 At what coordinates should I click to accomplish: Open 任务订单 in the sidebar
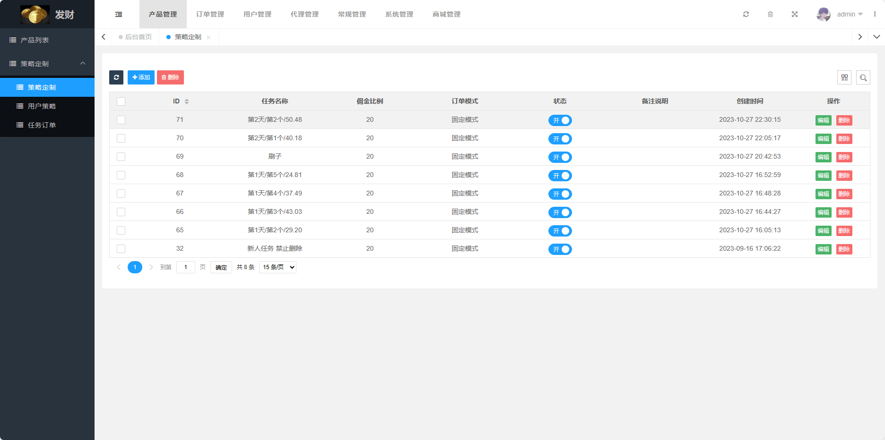tap(47, 125)
